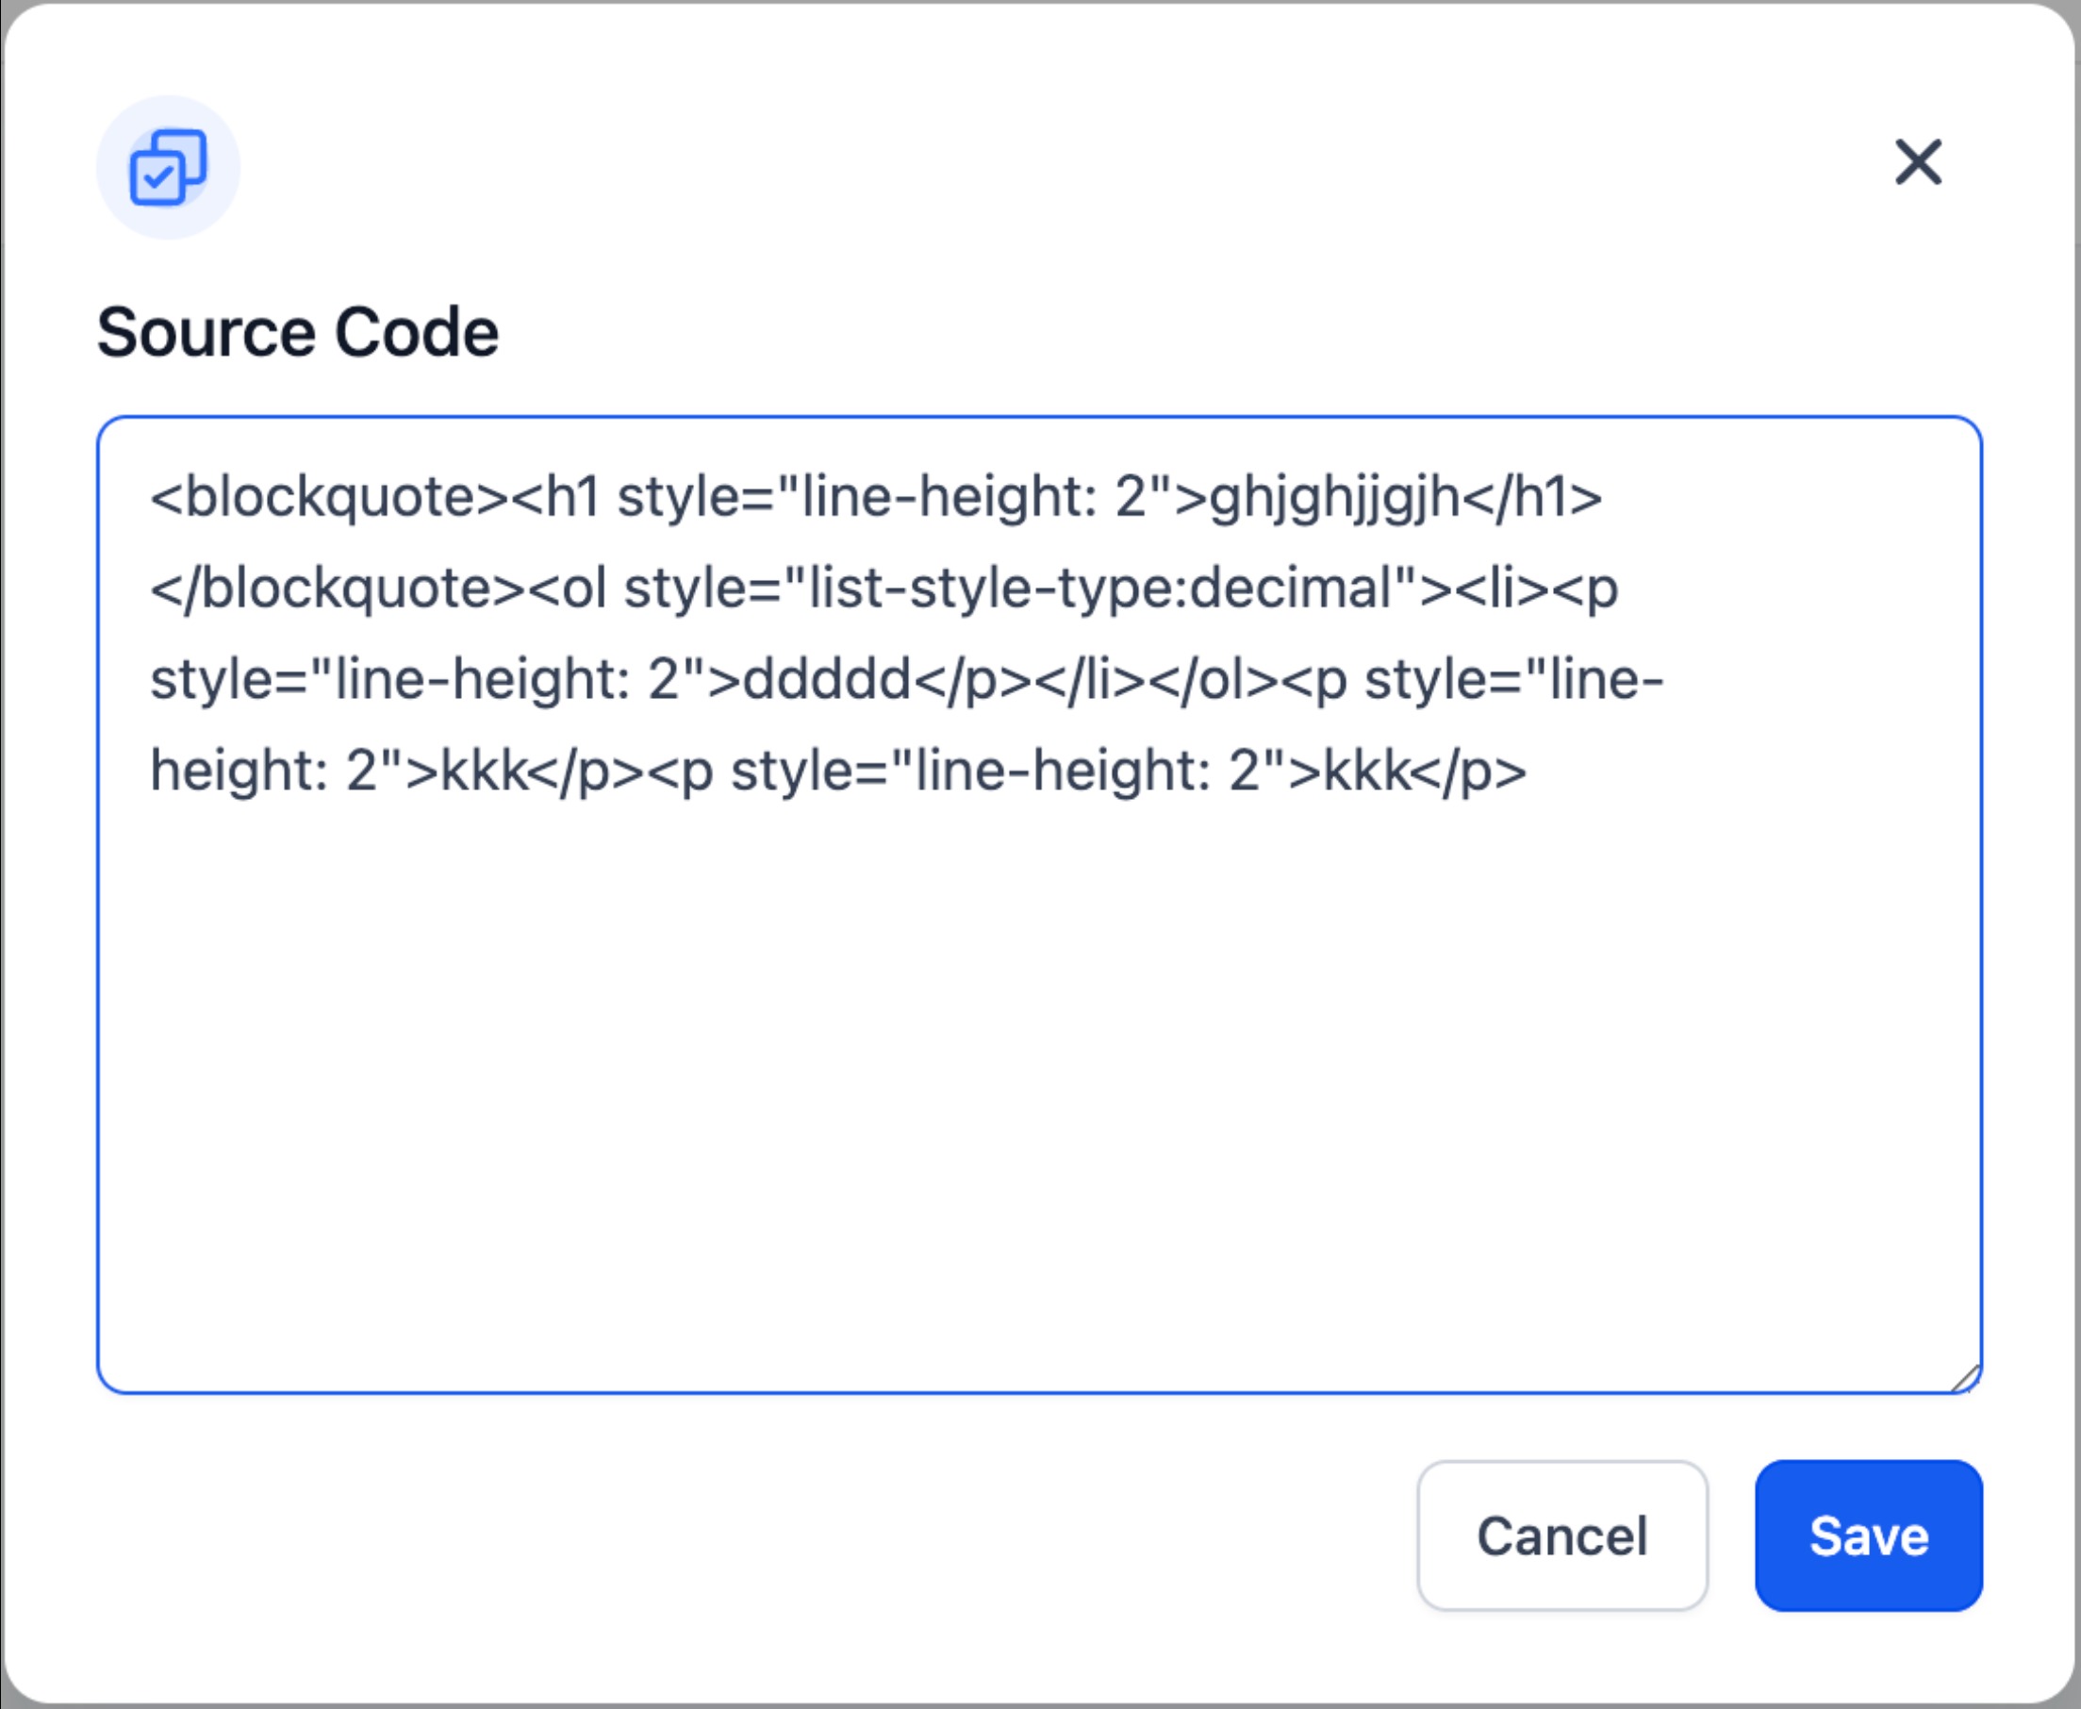Place cursor on the text ghjghjjgjh

click(x=1334, y=498)
